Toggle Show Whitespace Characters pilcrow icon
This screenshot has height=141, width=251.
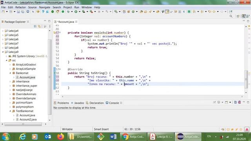[x=184, y=12]
